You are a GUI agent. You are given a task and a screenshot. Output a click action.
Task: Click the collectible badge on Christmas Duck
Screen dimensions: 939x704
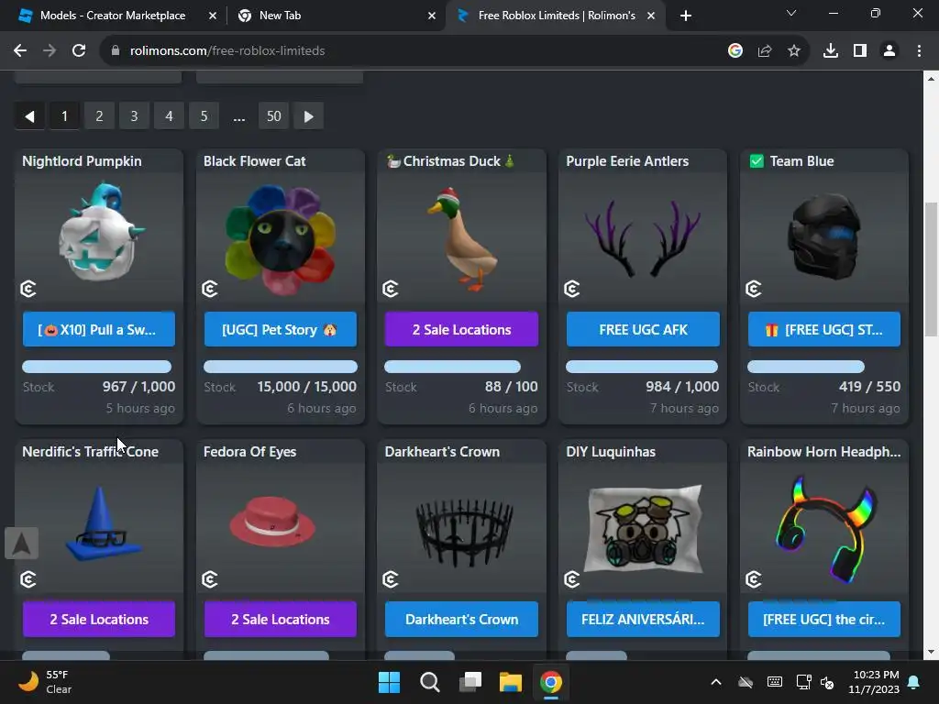tap(391, 289)
